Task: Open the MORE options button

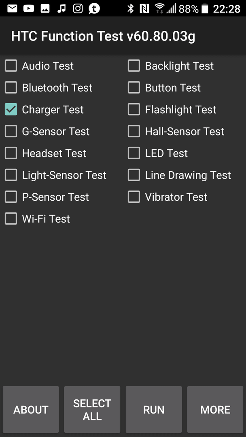Action: (215, 409)
